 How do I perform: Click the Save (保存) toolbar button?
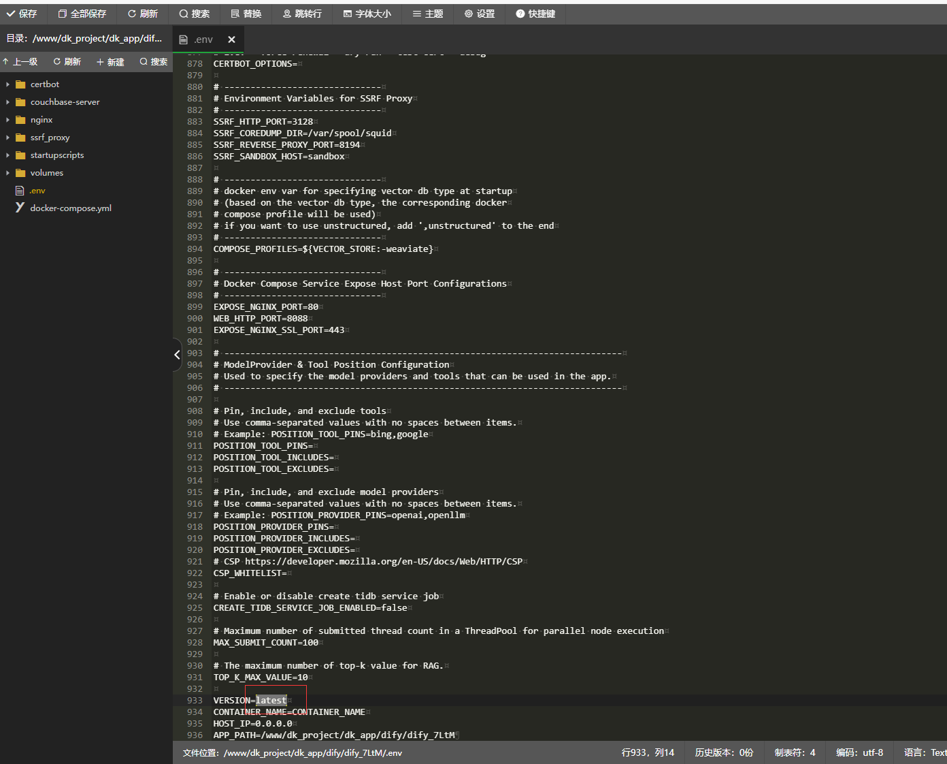tap(22, 14)
